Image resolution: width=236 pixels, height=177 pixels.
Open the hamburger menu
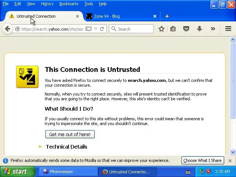[x=228, y=29]
